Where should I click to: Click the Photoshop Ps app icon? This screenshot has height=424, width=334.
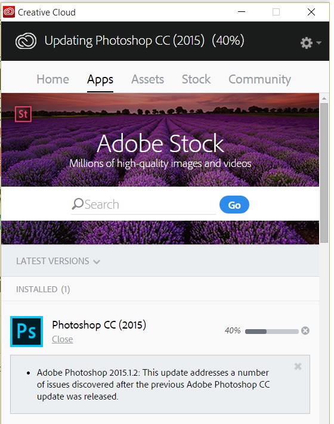tap(26, 332)
